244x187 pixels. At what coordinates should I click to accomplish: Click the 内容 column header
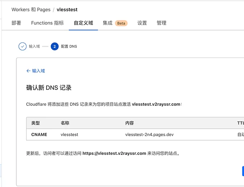[129, 123]
